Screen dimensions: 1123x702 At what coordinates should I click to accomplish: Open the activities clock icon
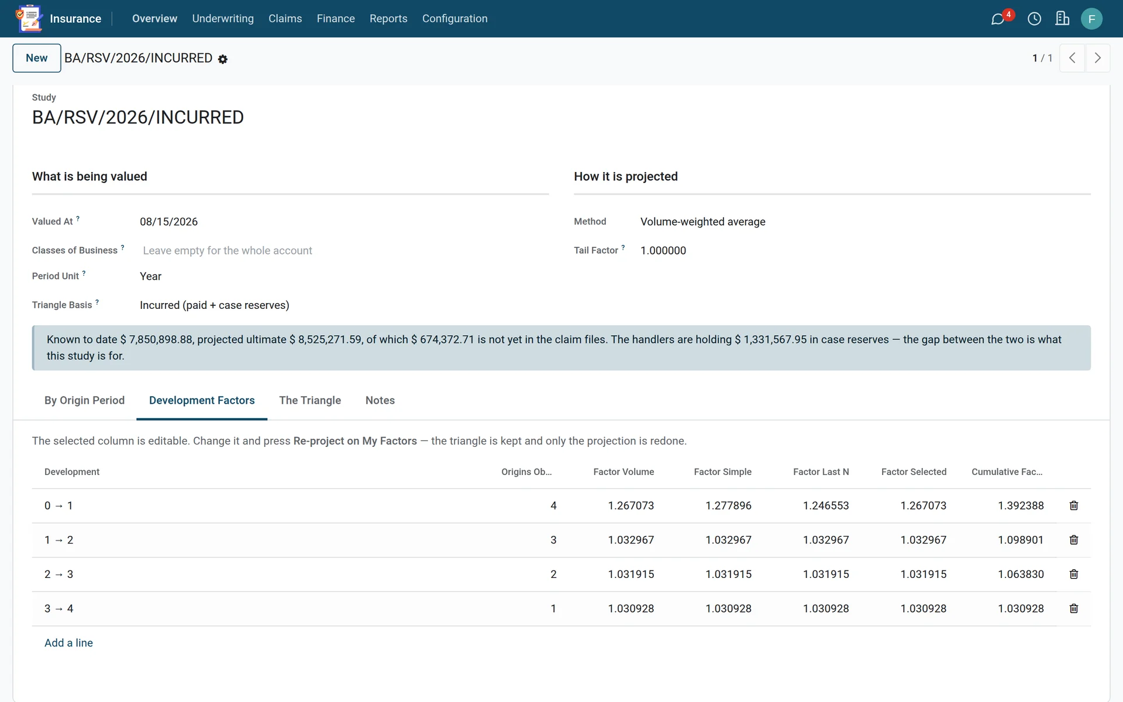tap(1034, 19)
